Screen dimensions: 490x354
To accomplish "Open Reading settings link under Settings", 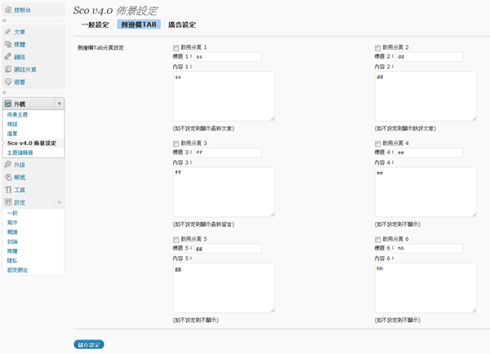I will click(x=12, y=232).
